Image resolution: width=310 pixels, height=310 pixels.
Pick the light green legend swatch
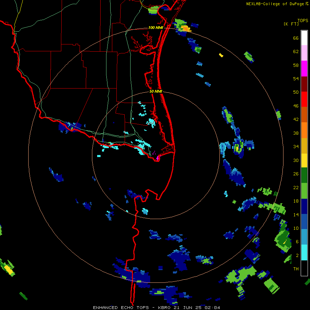tap(304, 191)
